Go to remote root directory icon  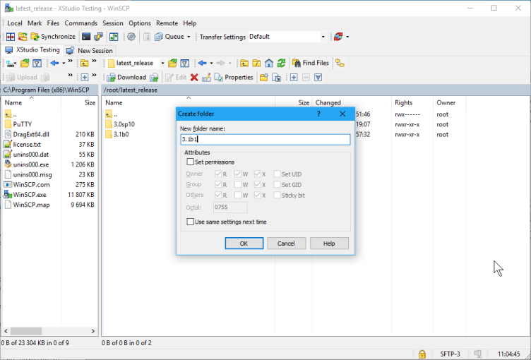pos(257,64)
